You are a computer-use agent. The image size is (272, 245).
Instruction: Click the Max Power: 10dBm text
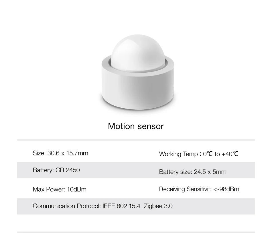click(60, 189)
